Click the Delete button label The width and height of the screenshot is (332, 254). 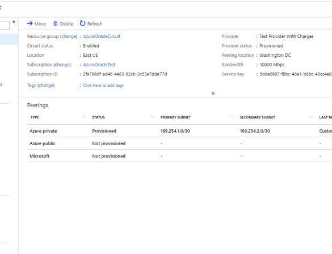(x=66, y=24)
